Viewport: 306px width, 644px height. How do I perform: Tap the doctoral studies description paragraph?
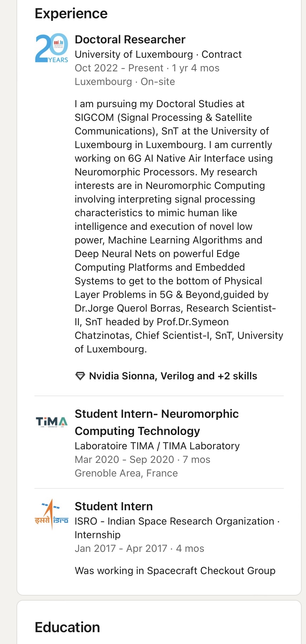coord(179,227)
